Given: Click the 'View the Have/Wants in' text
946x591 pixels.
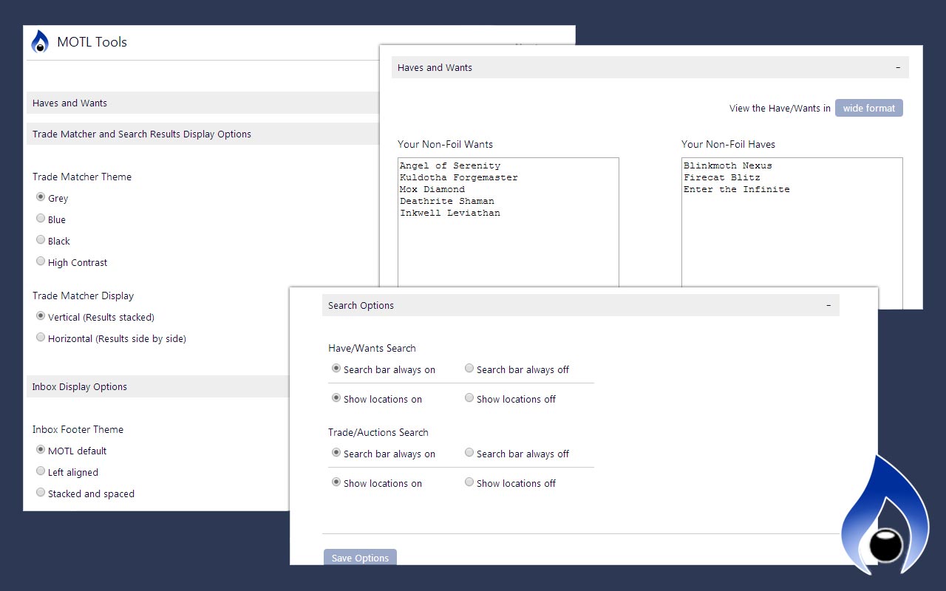Looking at the screenshot, I should coord(780,108).
